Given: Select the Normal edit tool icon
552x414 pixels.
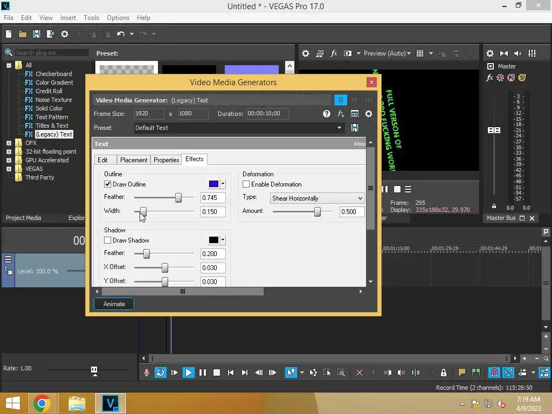Looking at the screenshot, I should 291,372.
